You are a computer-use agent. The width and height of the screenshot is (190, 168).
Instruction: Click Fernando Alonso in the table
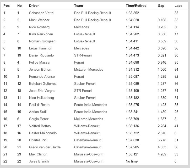[42, 76]
